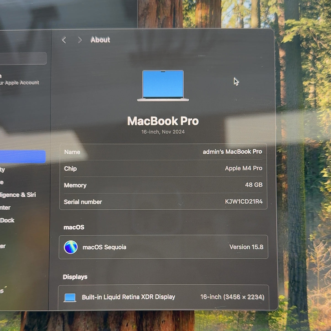Screen dimensions: 331x331
Task: Select the highlighted blue sidebar item
Action: coord(23,157)
